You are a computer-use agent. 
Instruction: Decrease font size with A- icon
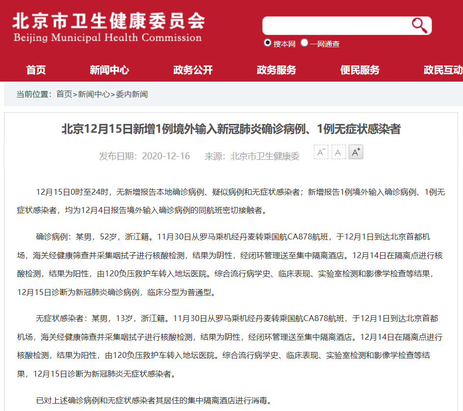[x=321, y=152]
